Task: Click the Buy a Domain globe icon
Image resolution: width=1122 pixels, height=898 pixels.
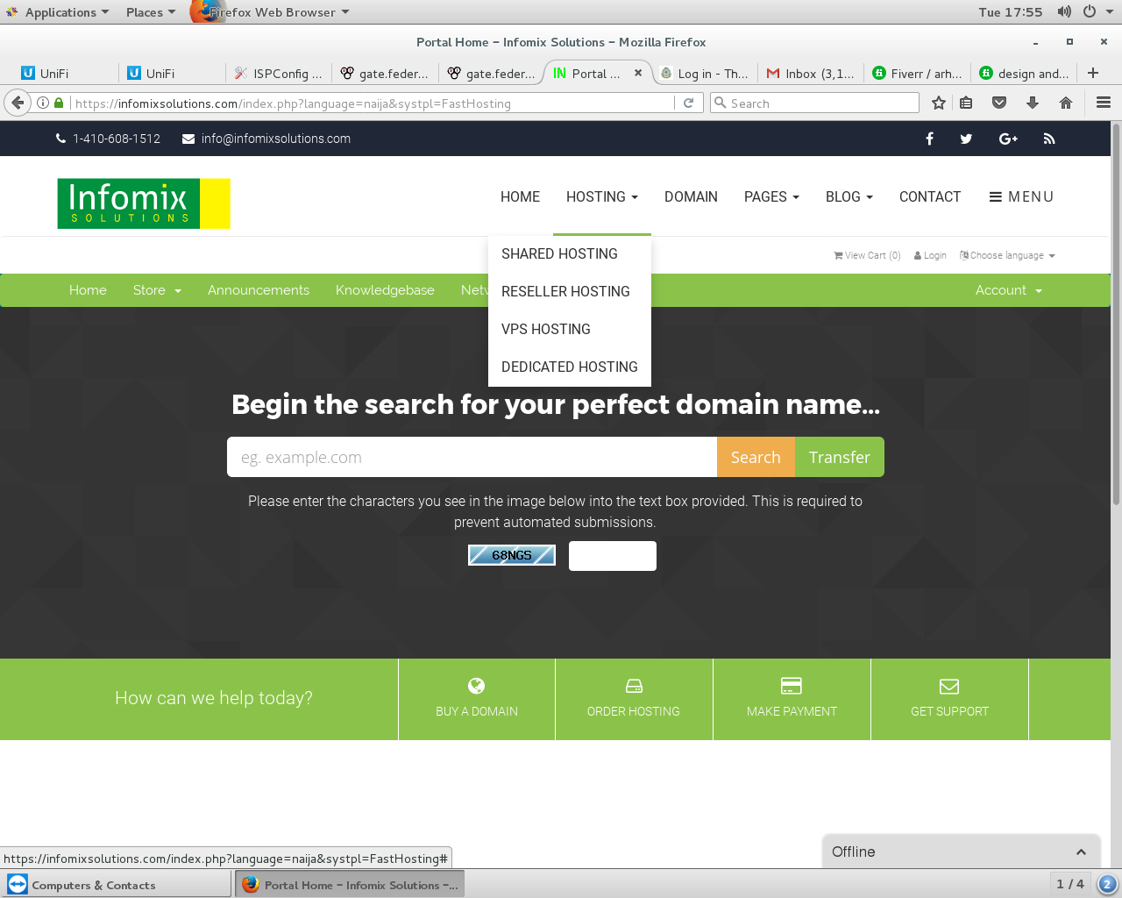Action: pyautogui.click(x=476, y=686)
